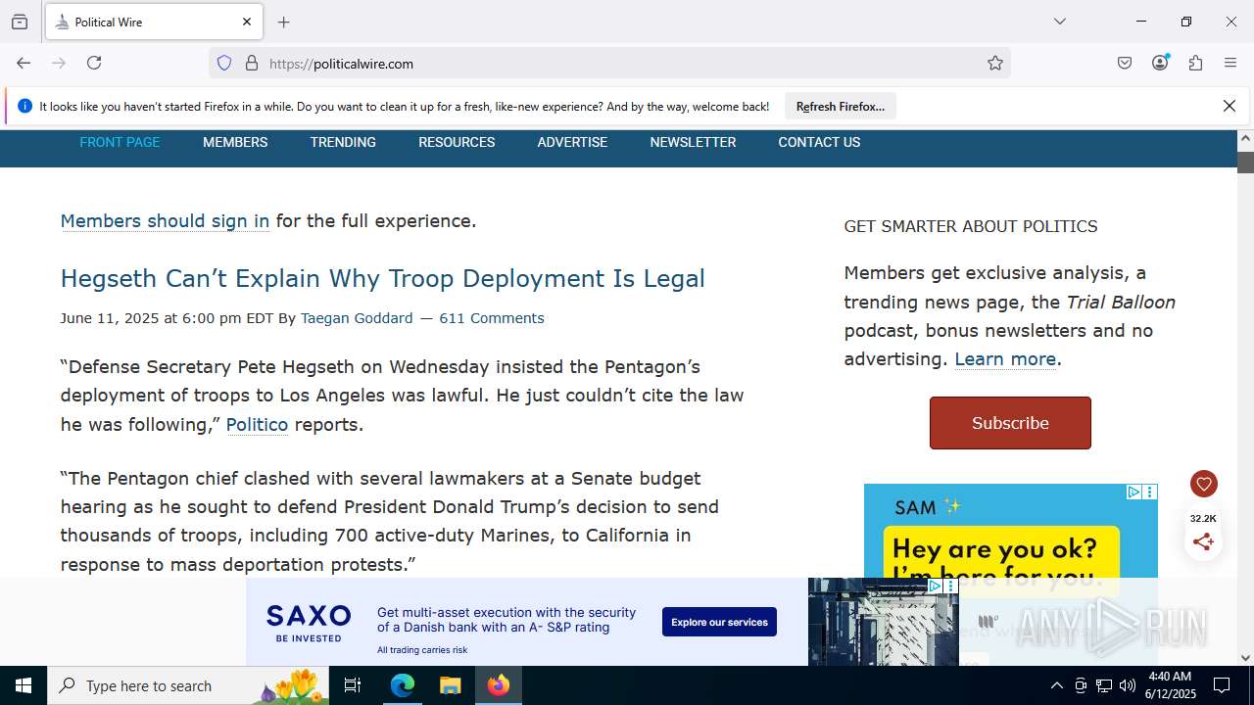Open AdChoices icon on Saxo banner
This screenshot has height=705, width=1254.
click(x=935, y=586)
